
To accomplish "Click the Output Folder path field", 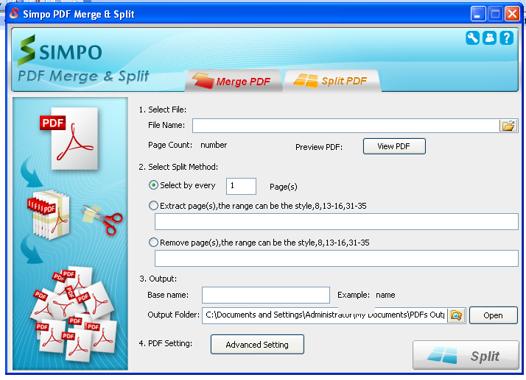I will [x=324, y=315].
